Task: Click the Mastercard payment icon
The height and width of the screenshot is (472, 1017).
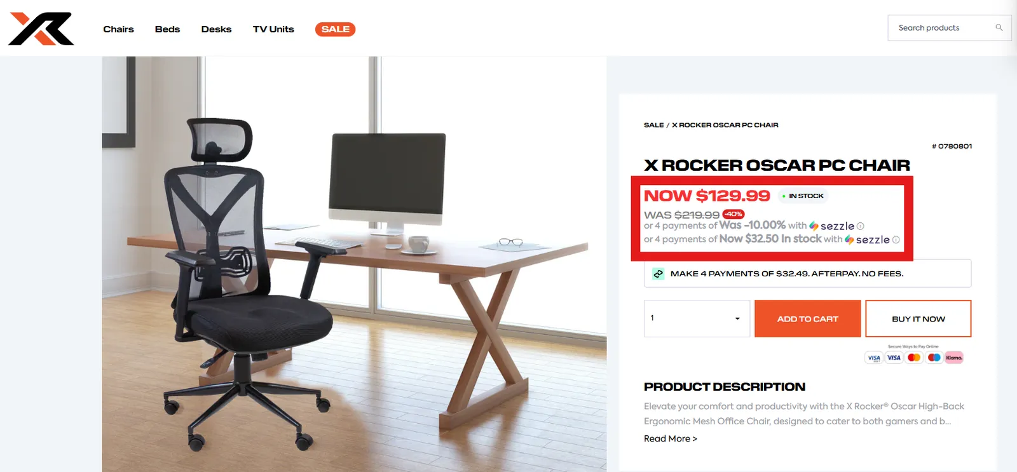Action: pos(914,358)
